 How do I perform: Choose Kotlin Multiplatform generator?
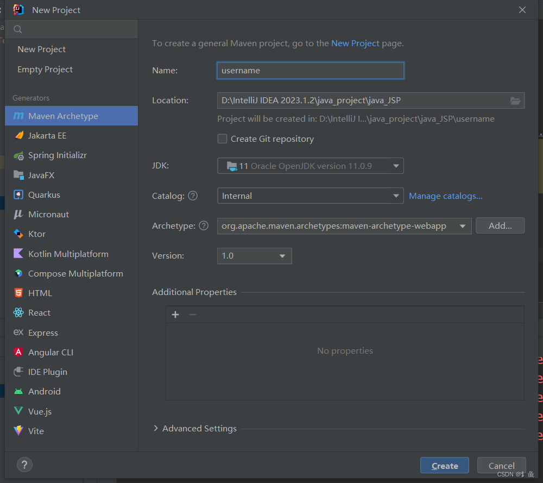(x=71, y=254)
